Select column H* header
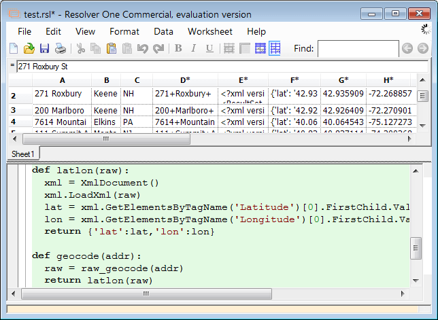 [x=388, y=80]
